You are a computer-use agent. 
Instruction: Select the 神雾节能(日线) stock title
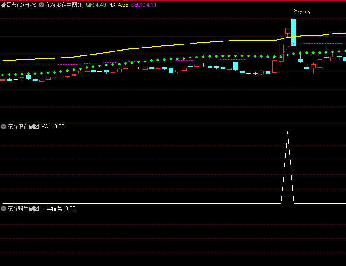(19, 5)
